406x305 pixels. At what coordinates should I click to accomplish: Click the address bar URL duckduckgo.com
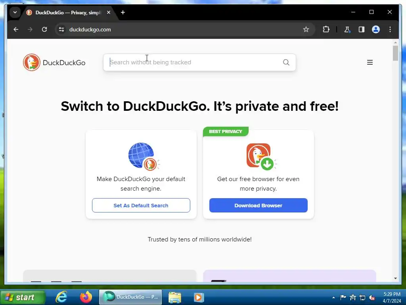[x=90, y=29]
